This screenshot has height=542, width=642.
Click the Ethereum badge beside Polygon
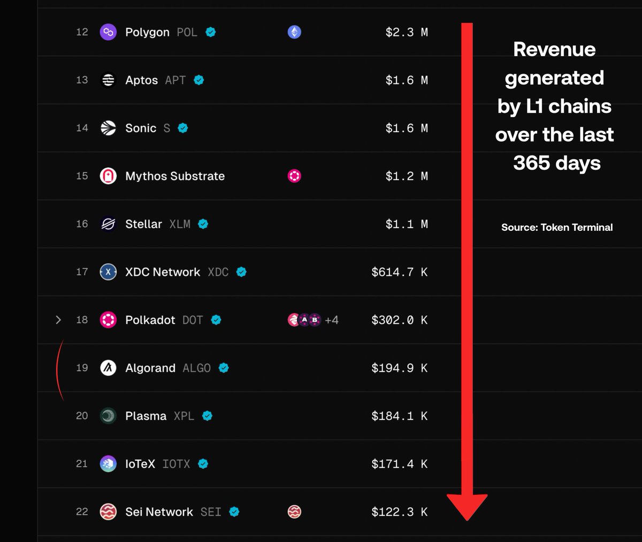click(x=294, y=32)
